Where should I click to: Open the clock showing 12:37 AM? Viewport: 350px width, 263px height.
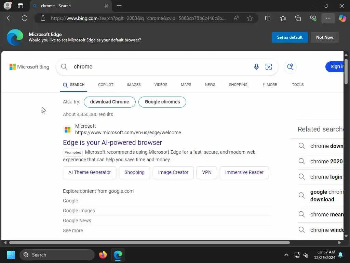[x=325, y=255]
